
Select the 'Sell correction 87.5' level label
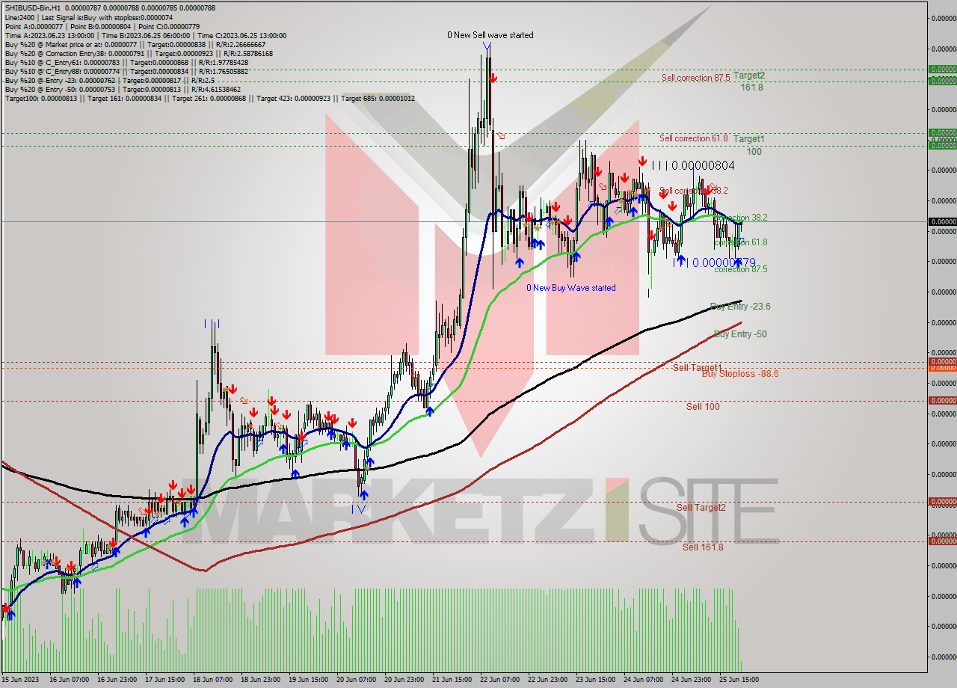point(695,78)
